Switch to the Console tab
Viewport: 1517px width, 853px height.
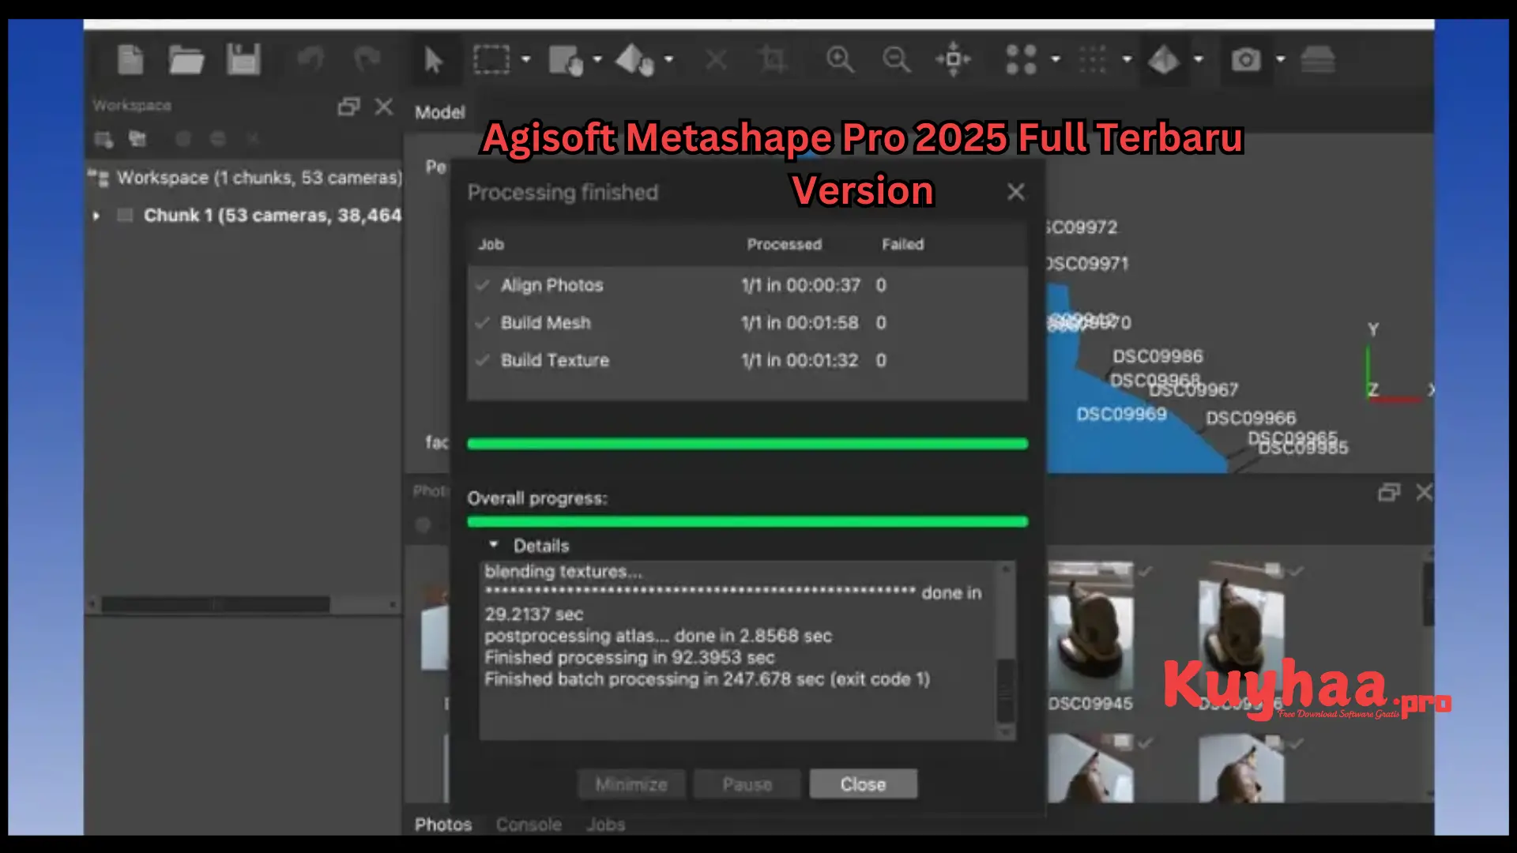pyautogui.click(x=529, y=824)
